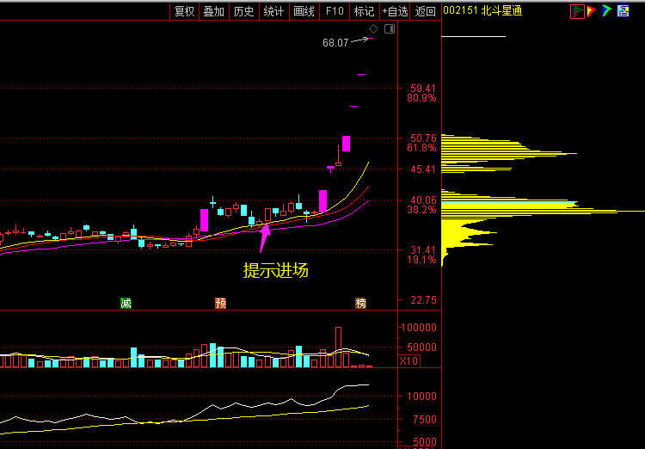Image resolution: width=645 pixels, height=449 pixels.
Task: Click the X10 volume scale label
Action: coord(408,361)
